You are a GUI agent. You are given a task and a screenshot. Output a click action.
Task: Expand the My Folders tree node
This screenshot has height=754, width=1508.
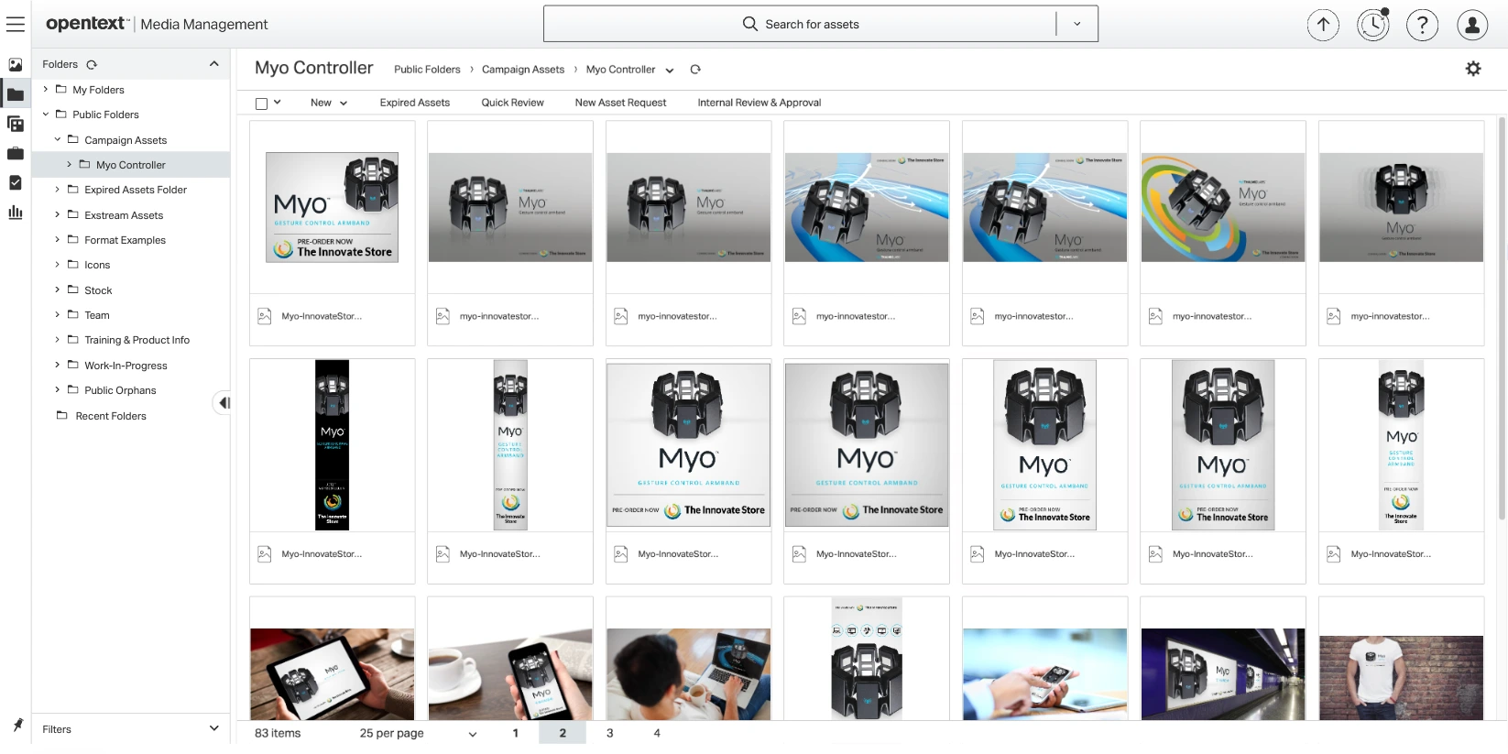coord(46,90)
